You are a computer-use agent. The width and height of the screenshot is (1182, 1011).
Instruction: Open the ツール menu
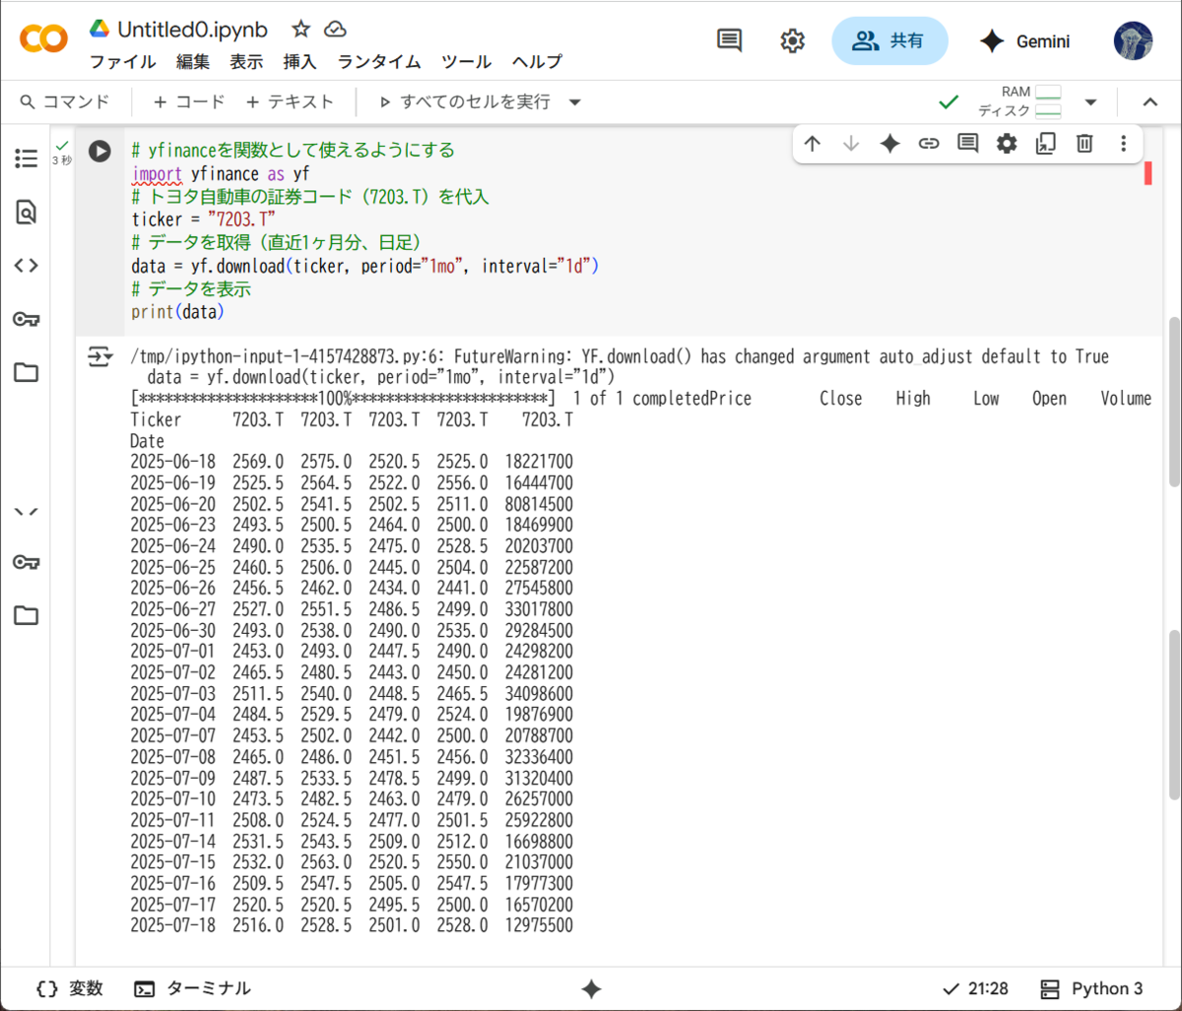pyautogui.click(x=466, y=61)
